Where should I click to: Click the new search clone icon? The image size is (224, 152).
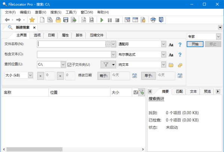tap(50, 20)
